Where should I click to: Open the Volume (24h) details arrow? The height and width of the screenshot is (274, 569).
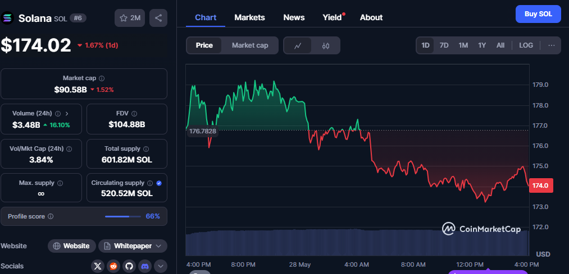point(67,114)
